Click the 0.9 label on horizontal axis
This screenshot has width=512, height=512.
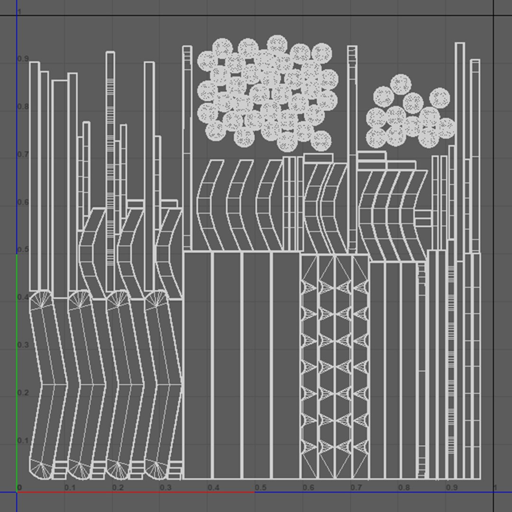click(452, 488)
